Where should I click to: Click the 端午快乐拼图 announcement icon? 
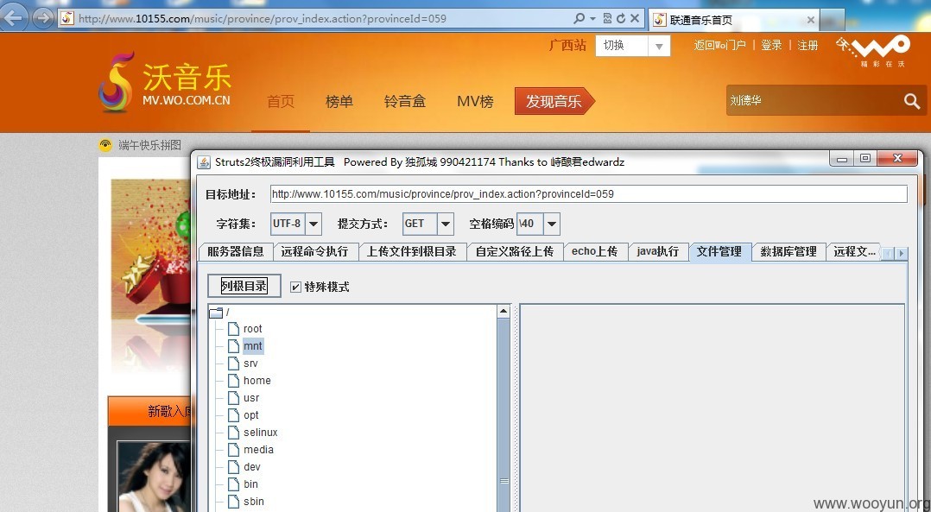point(105,145)
